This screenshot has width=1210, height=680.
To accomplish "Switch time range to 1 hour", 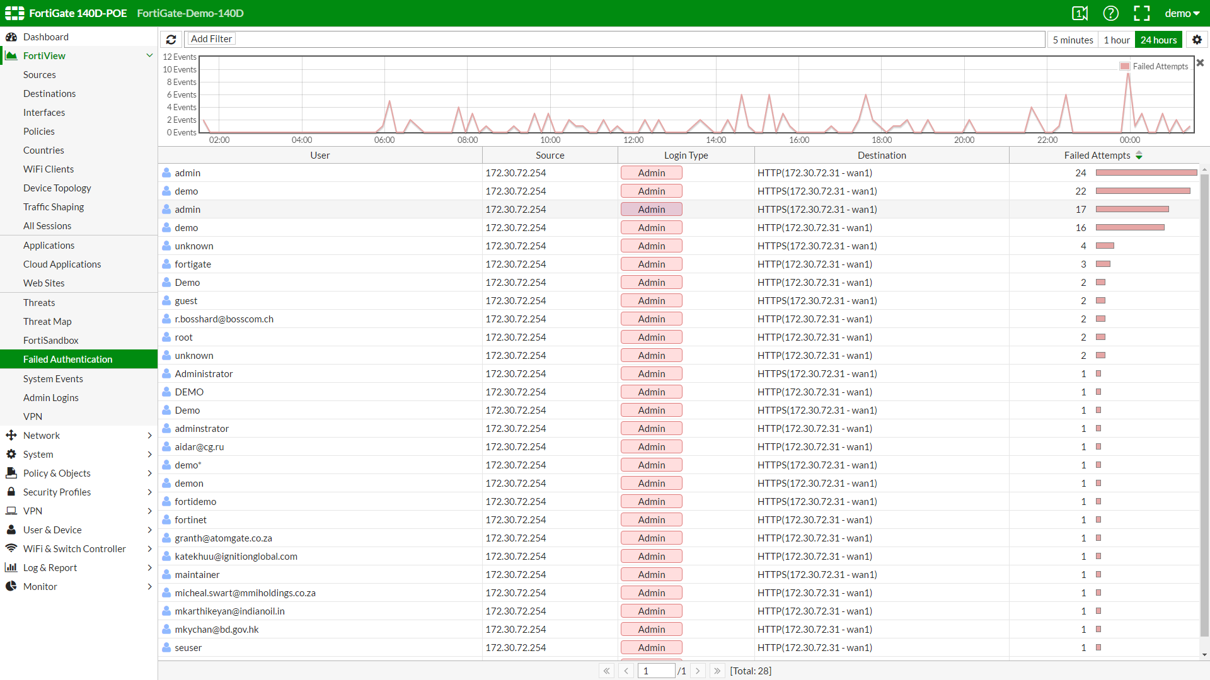I will (x=1116, y=40).
